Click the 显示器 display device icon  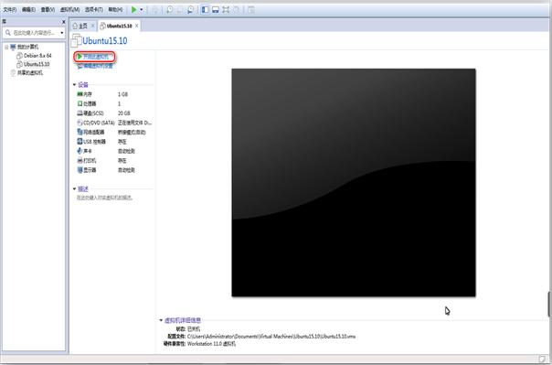click(x=80, y=170)
